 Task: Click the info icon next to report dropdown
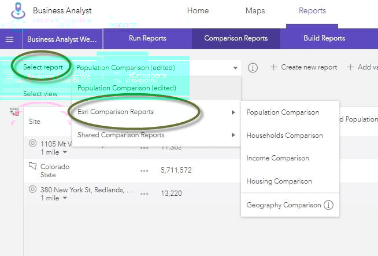253,68
